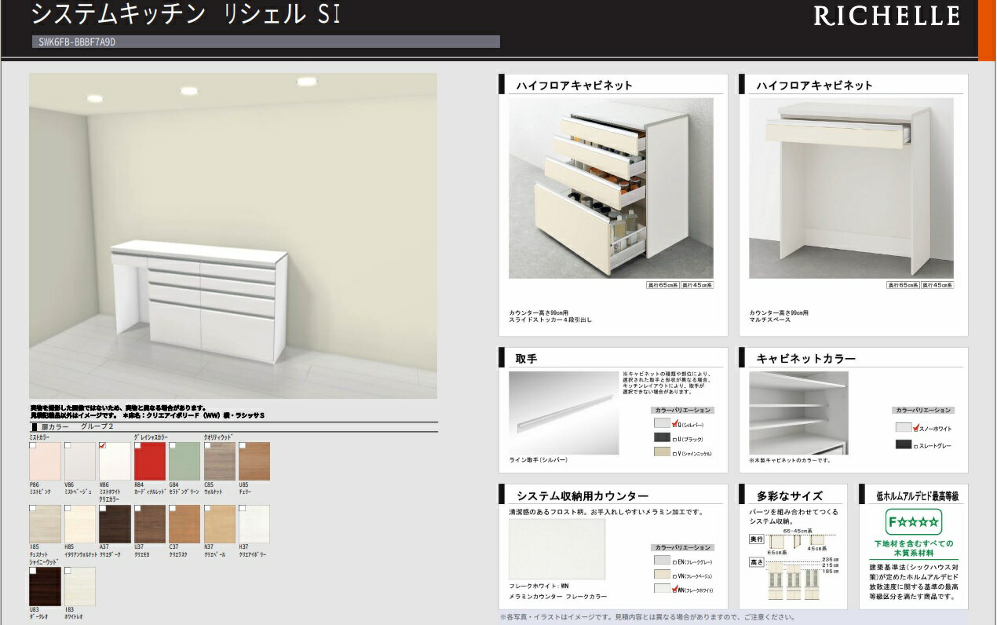The image size is (997, 625).
Task: Choose the U85 Cherry wood swatch
Action: 254,462
